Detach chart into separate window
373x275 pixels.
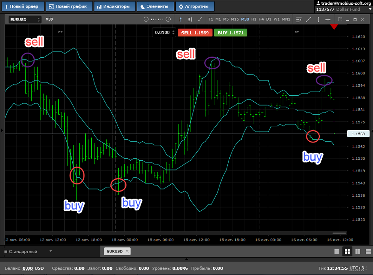340,19
